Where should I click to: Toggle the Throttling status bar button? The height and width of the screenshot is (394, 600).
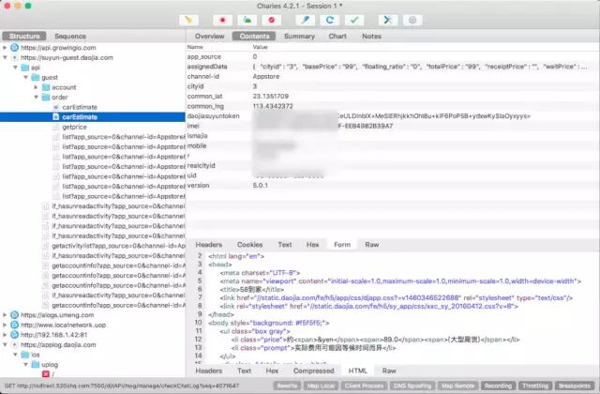[535, 386]
